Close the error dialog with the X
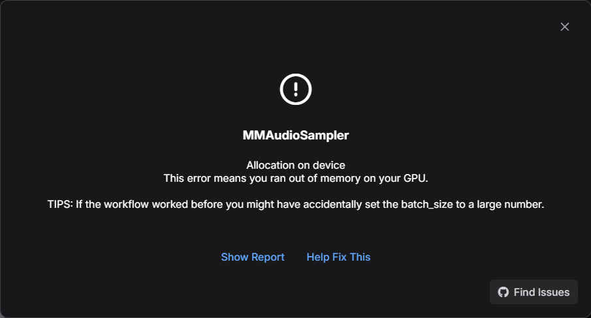Screen dimensions: 591x318 [564, 27]
